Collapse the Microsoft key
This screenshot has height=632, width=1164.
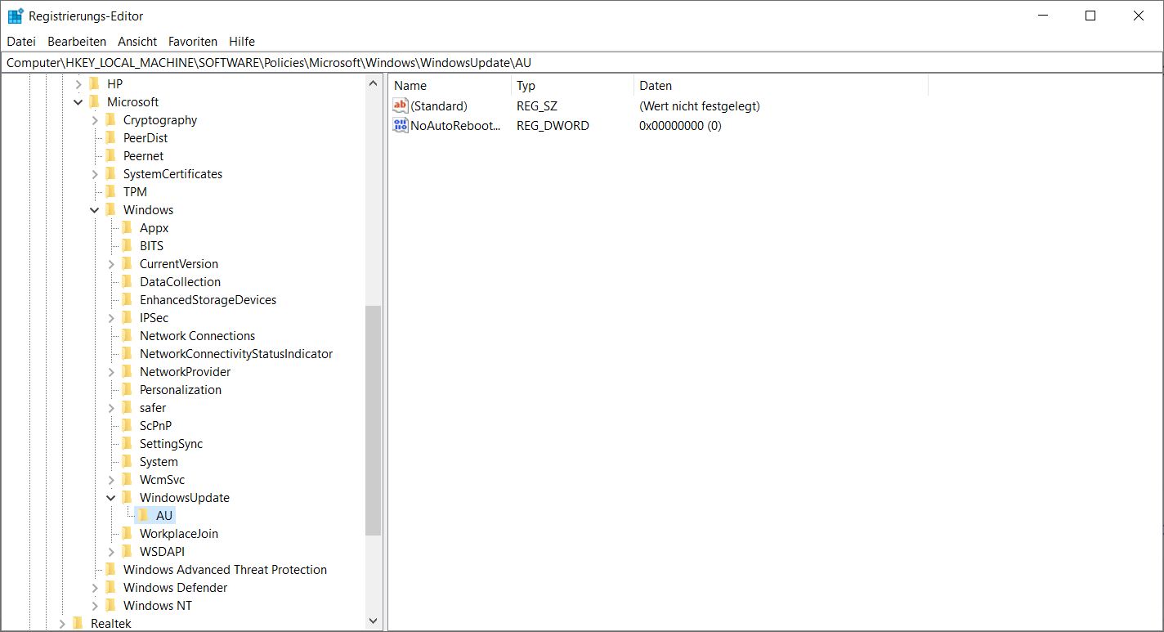pyautogui.click(x=78, y=101)
